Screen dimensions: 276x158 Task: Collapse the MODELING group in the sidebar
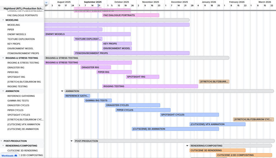coord(3,20)
